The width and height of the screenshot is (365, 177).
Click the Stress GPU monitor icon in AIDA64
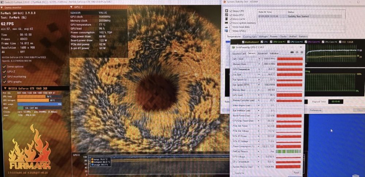tap(227, 31)
